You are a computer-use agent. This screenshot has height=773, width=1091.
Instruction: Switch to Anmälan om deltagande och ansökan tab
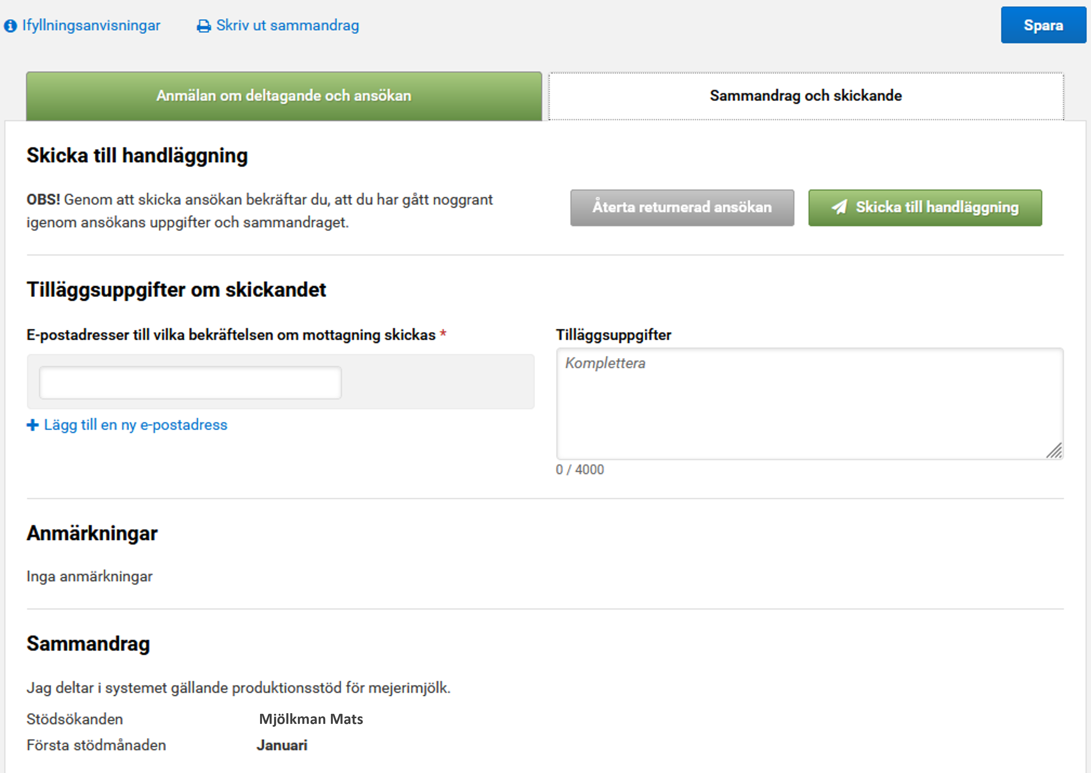[x=284, y=96]
